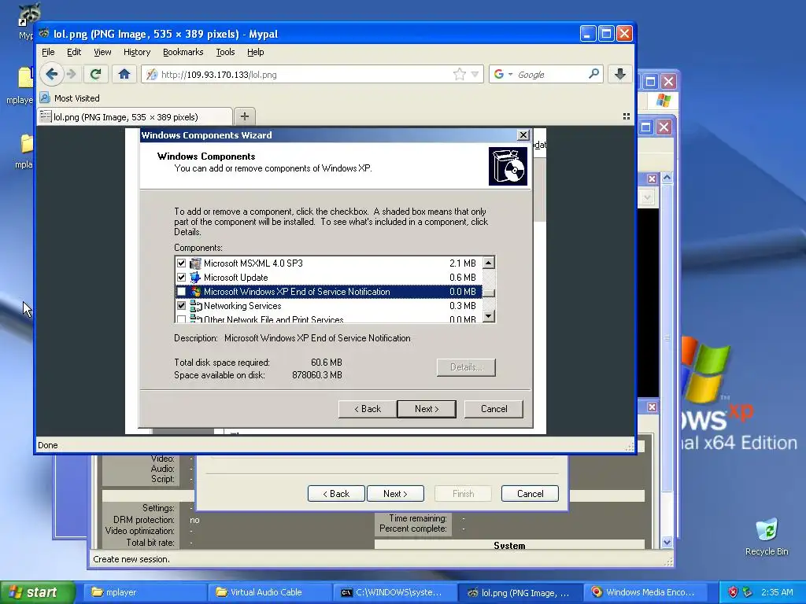This screenshot has width=806, height=604.
Task: Click the site identity icon in address bar
Action: (x=152, y=75)
